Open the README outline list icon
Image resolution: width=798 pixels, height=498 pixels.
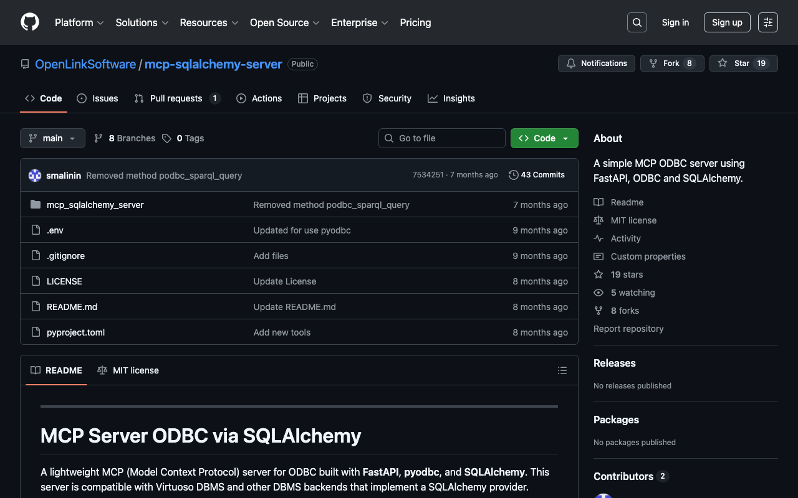pyautogui.click(x=562, y=370)
